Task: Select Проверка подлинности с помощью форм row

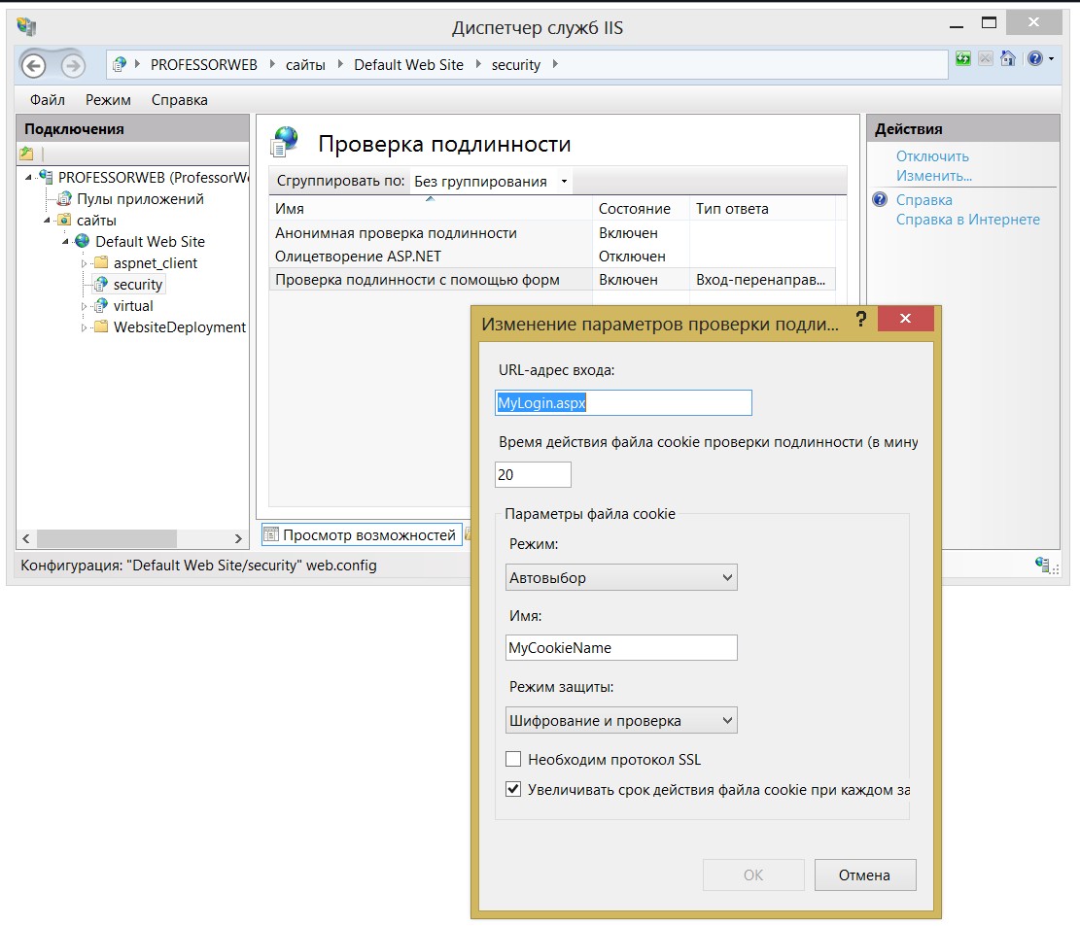Action: [552, 280]
